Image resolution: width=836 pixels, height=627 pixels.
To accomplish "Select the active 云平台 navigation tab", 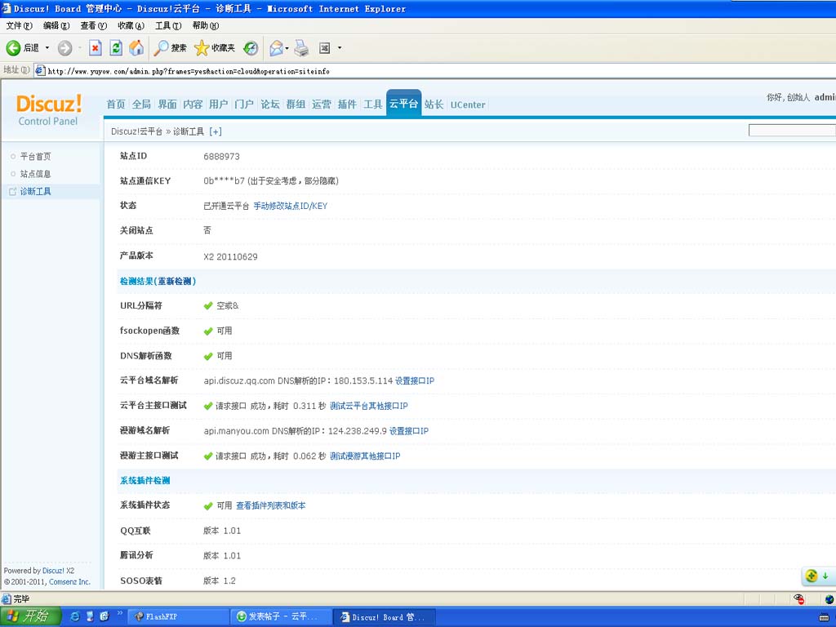I will click(403, 104).
